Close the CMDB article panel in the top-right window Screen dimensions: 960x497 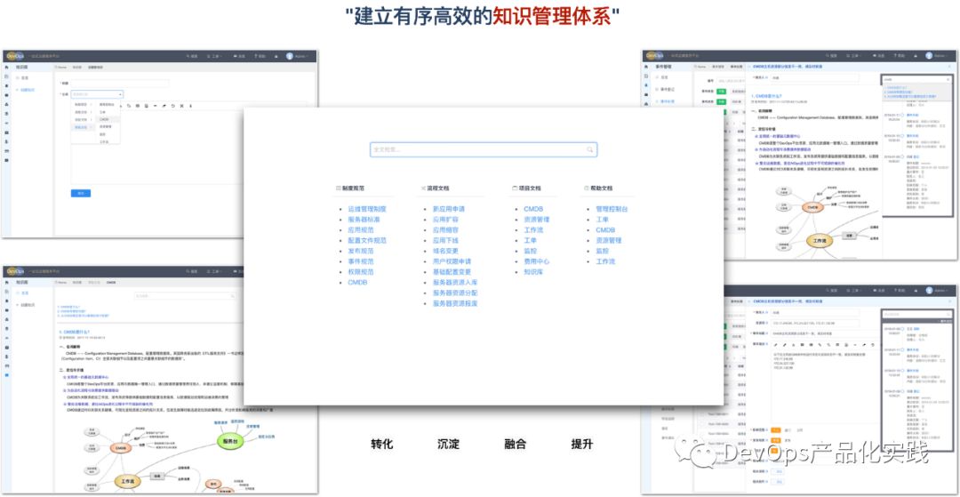click(x=949, y=66)
